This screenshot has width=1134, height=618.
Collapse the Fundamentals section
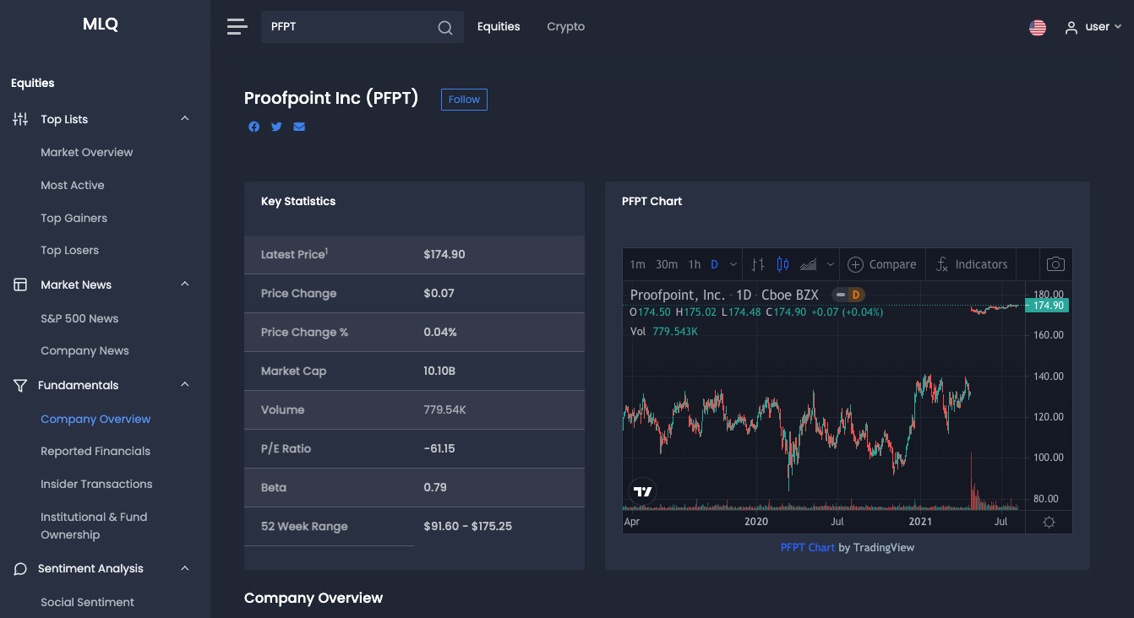[x=185, y=385]
